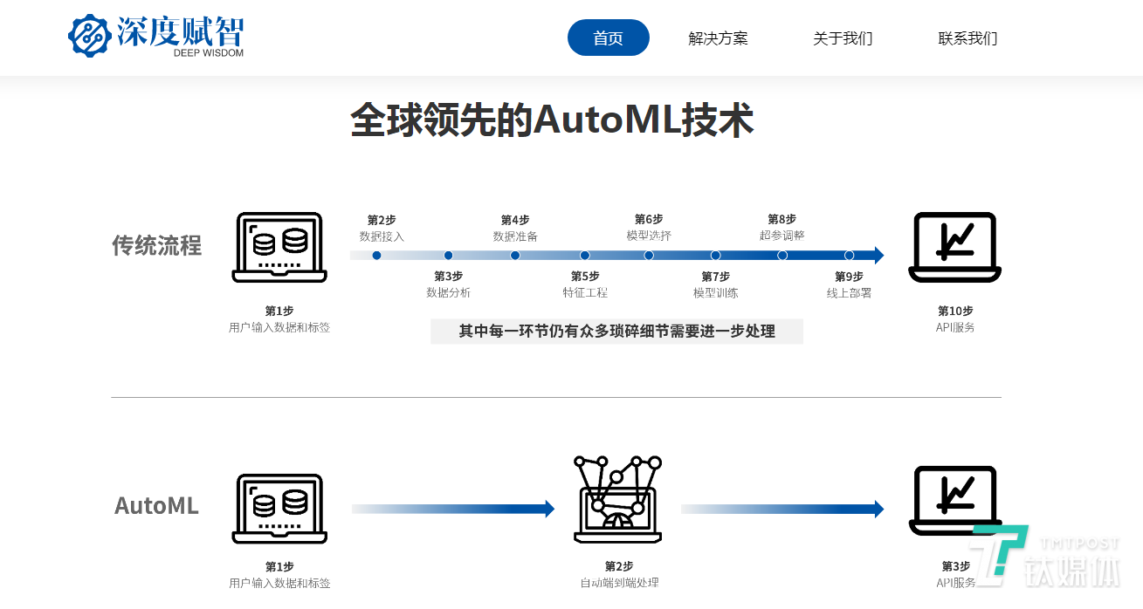Click the 传统流程 API服务 chart laptop icon
The image size is (1143, 609).
[954, 248]
